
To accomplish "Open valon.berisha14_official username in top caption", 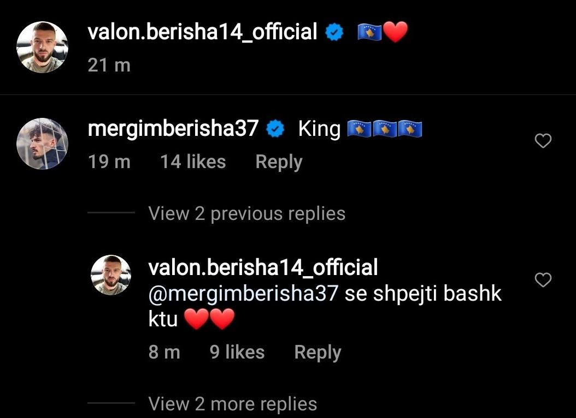I will (202, 32).
